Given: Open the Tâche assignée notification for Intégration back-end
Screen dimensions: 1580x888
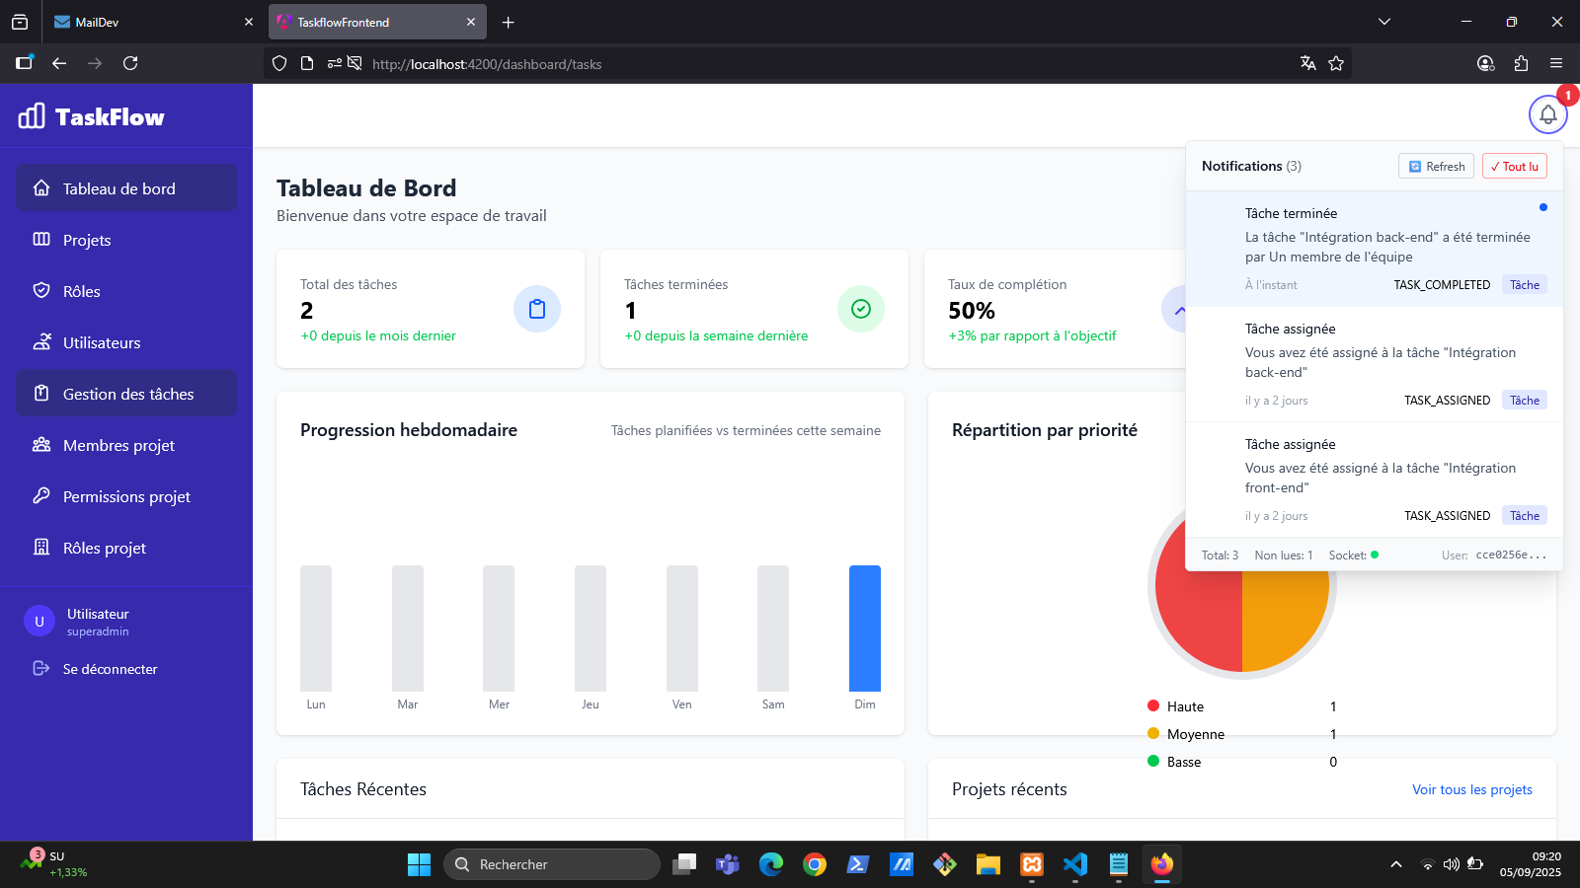Looking at the screenshot, I should point(1375,364).
